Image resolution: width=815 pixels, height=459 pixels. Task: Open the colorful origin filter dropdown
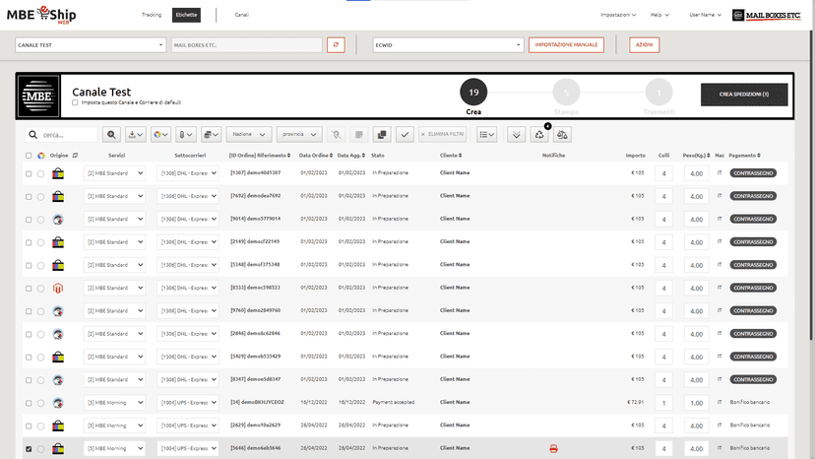coord(160,135)
